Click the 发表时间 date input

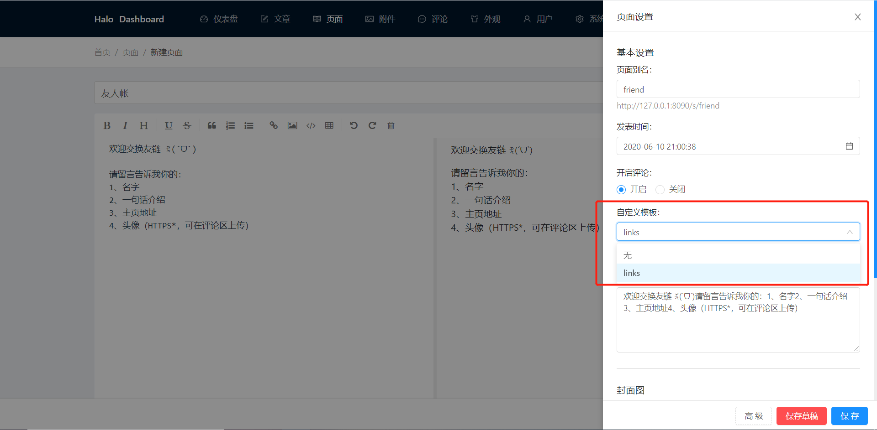tap(738, 146)
